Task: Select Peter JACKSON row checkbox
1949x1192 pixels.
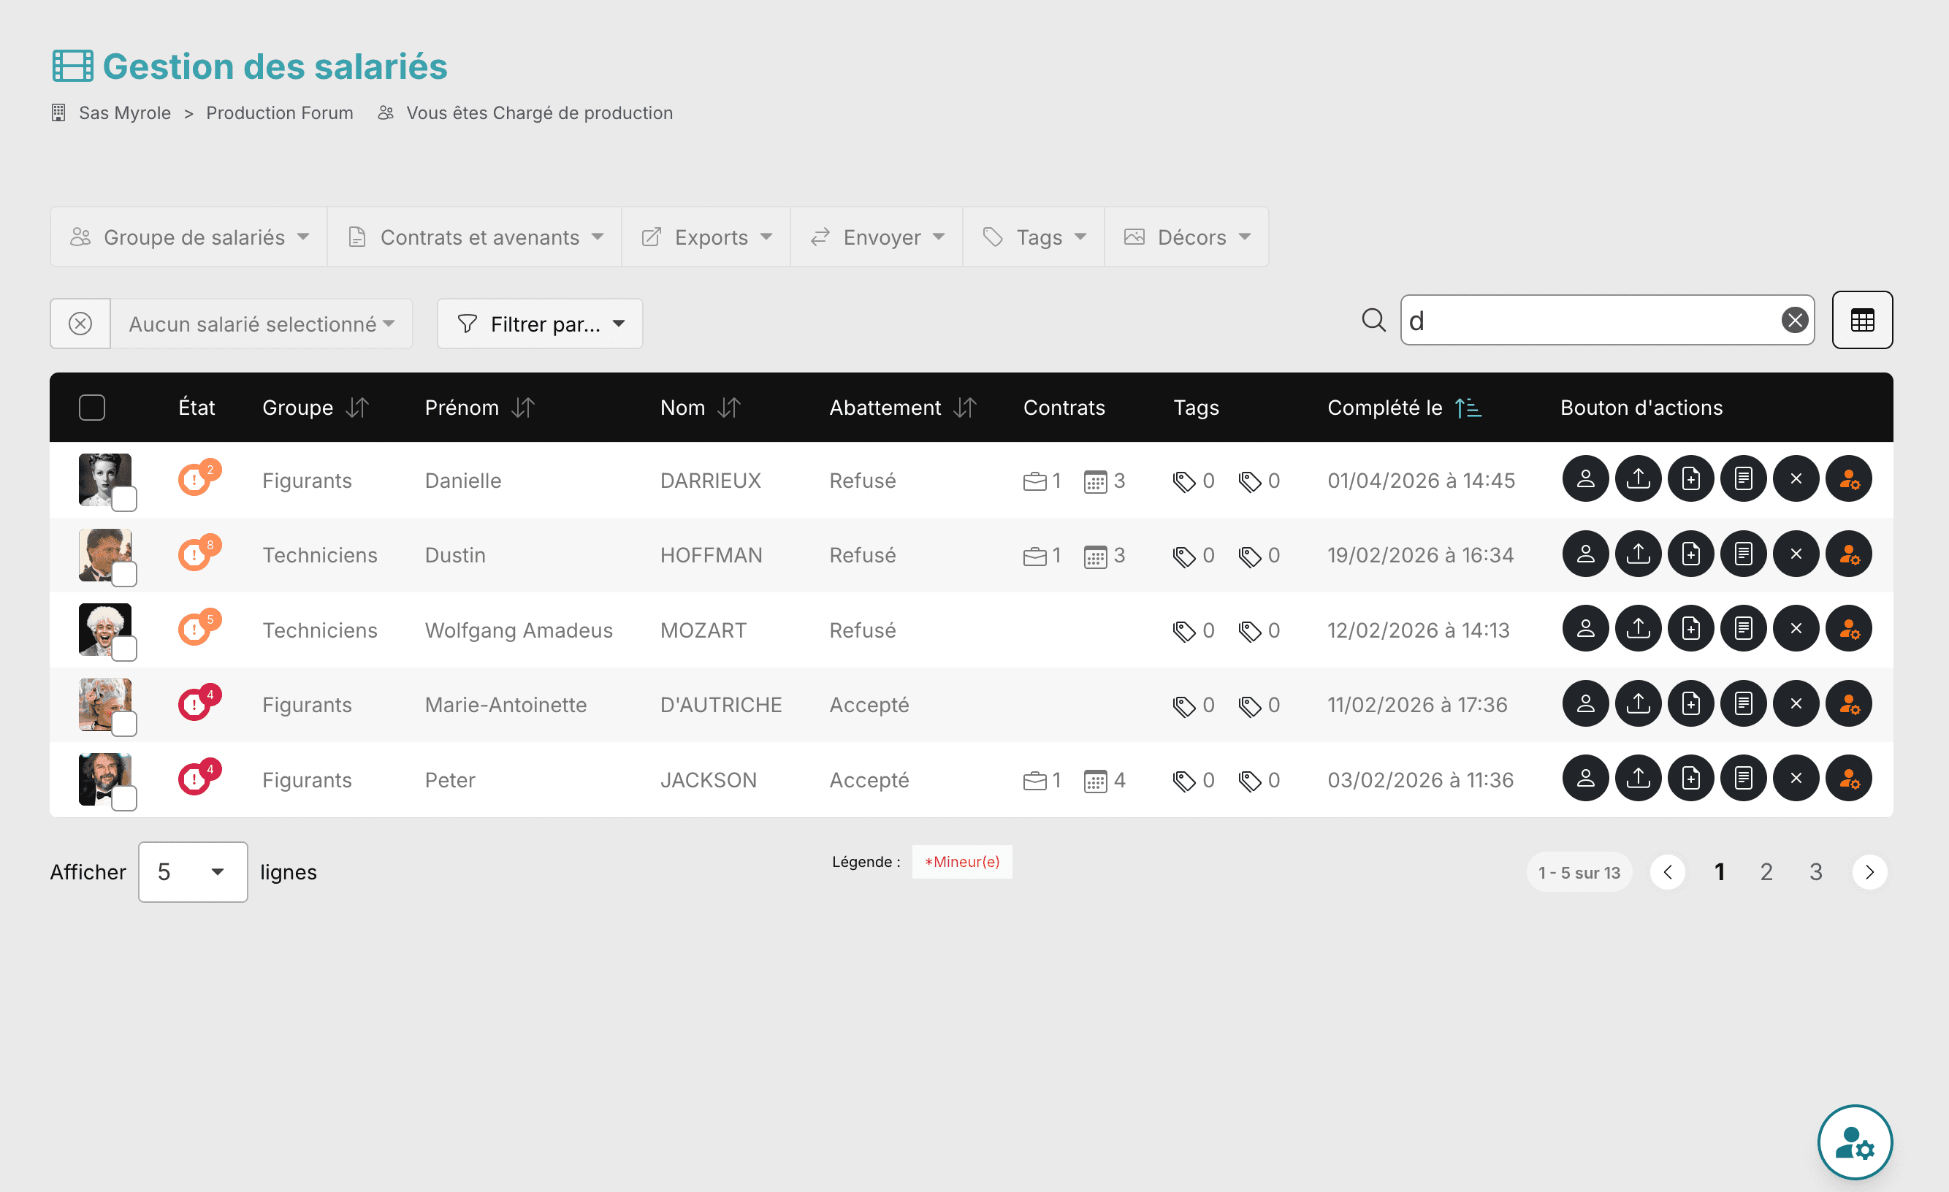Action: pyautogui.click(x=124, y=799)
